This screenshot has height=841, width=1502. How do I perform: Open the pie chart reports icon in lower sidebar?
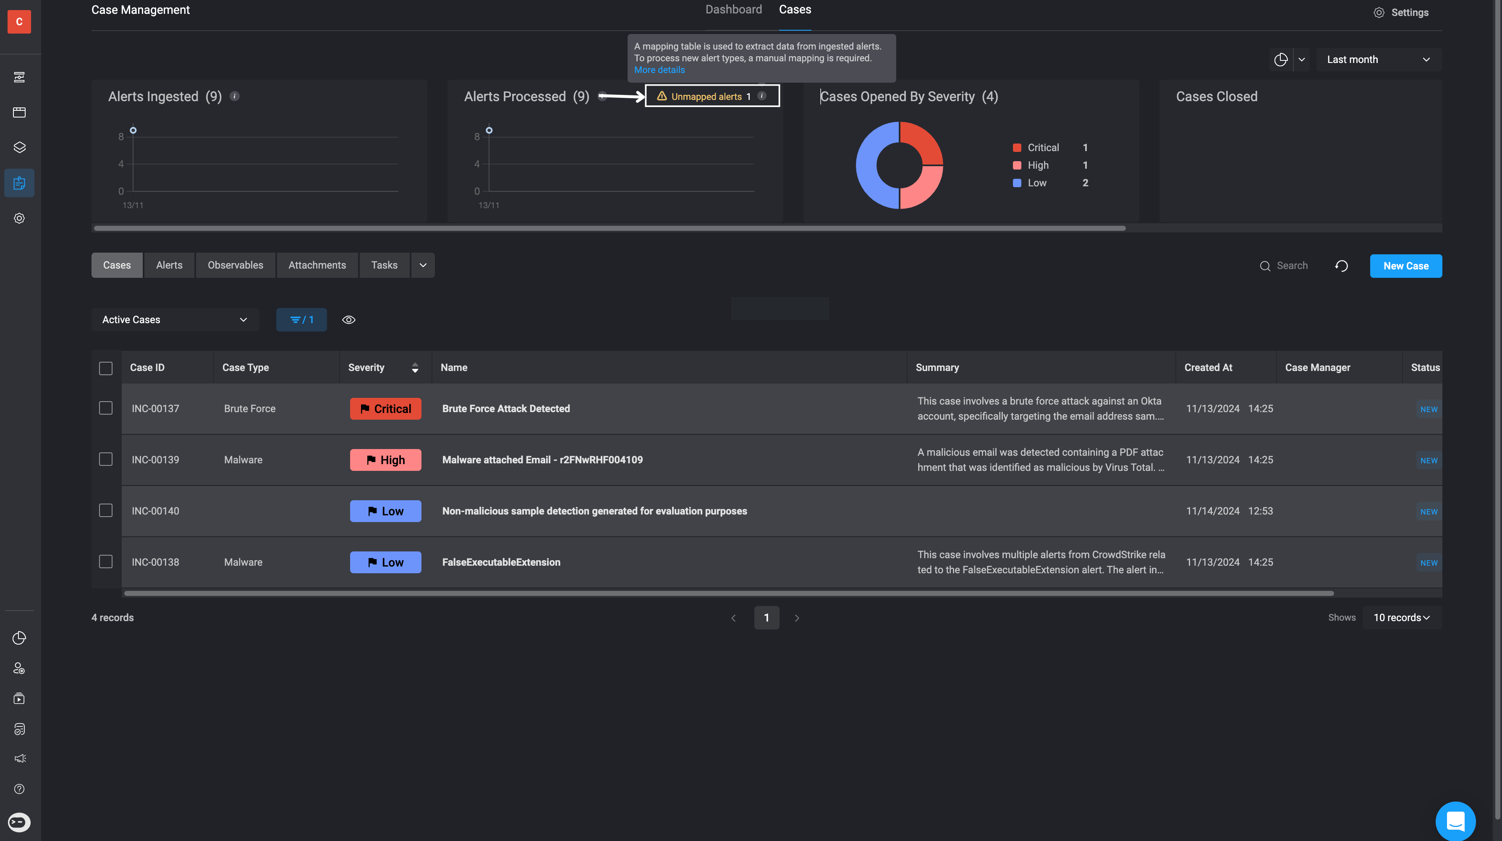pyautogui.click(x=19, y=638)
